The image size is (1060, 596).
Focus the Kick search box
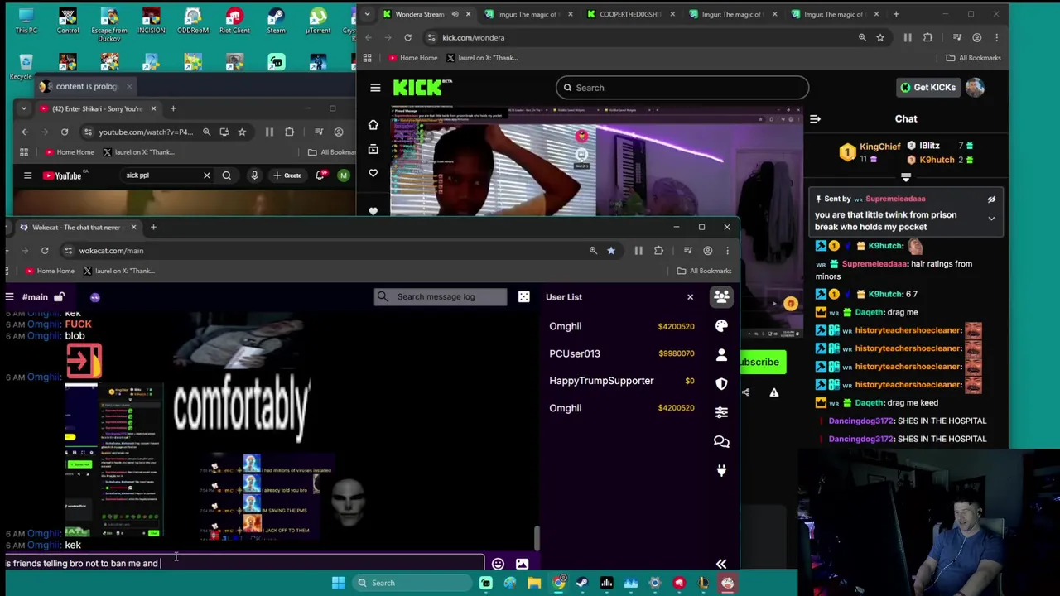tap(682, 87)
